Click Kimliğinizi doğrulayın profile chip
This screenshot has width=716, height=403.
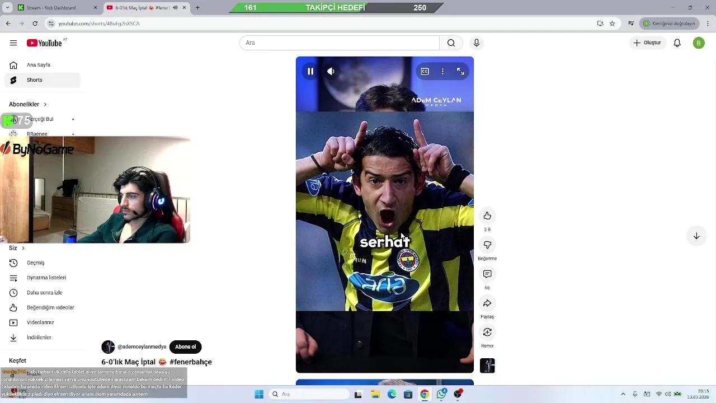(x=669, y=24)
